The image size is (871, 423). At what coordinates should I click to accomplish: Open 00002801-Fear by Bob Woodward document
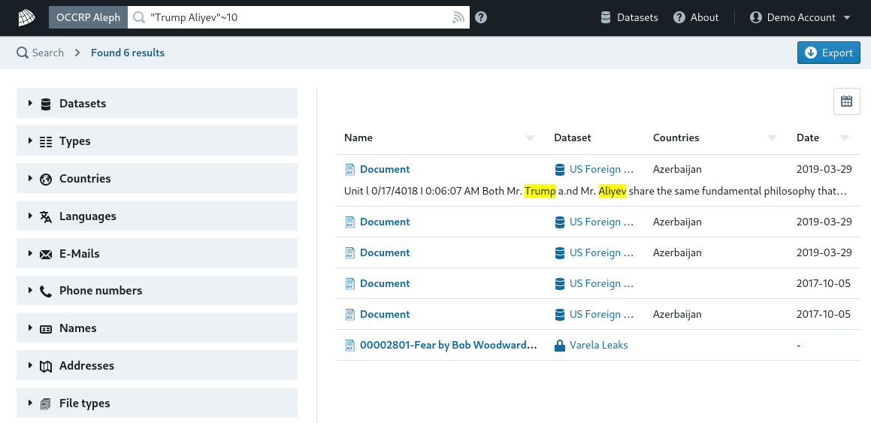click(449, 346)
